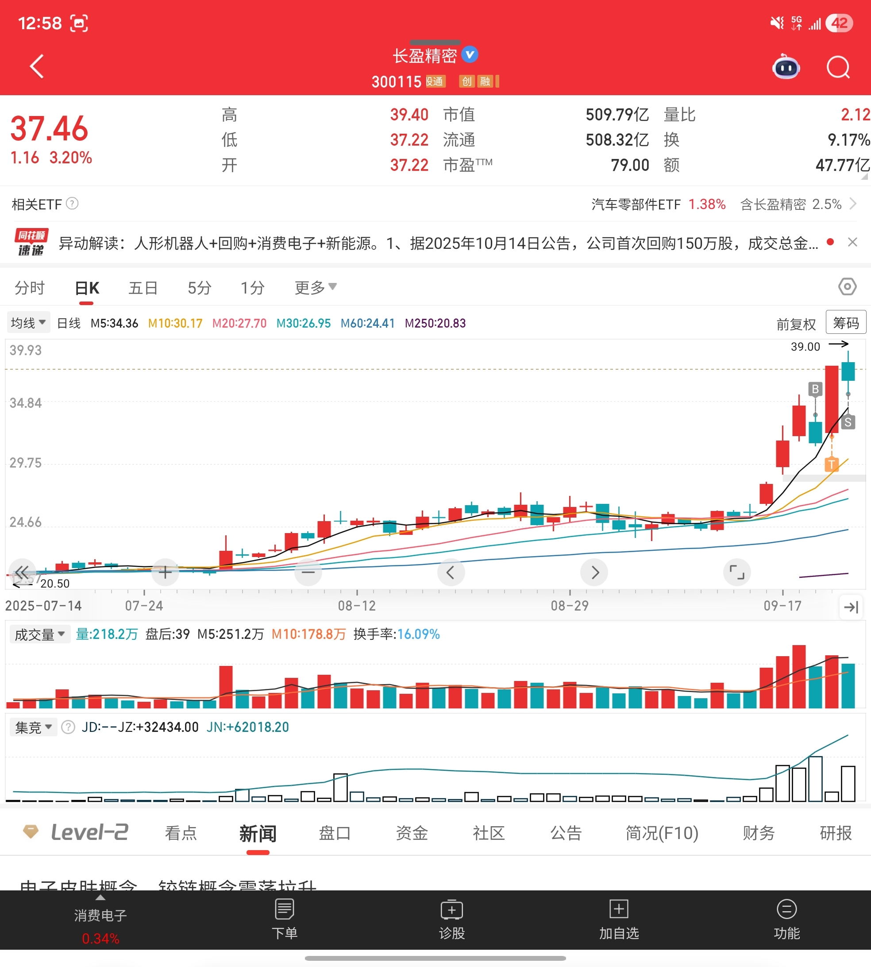The image size is (871, 967).
Task: Toggle the 筹码 chip distribution view
Action: (846, 323)
